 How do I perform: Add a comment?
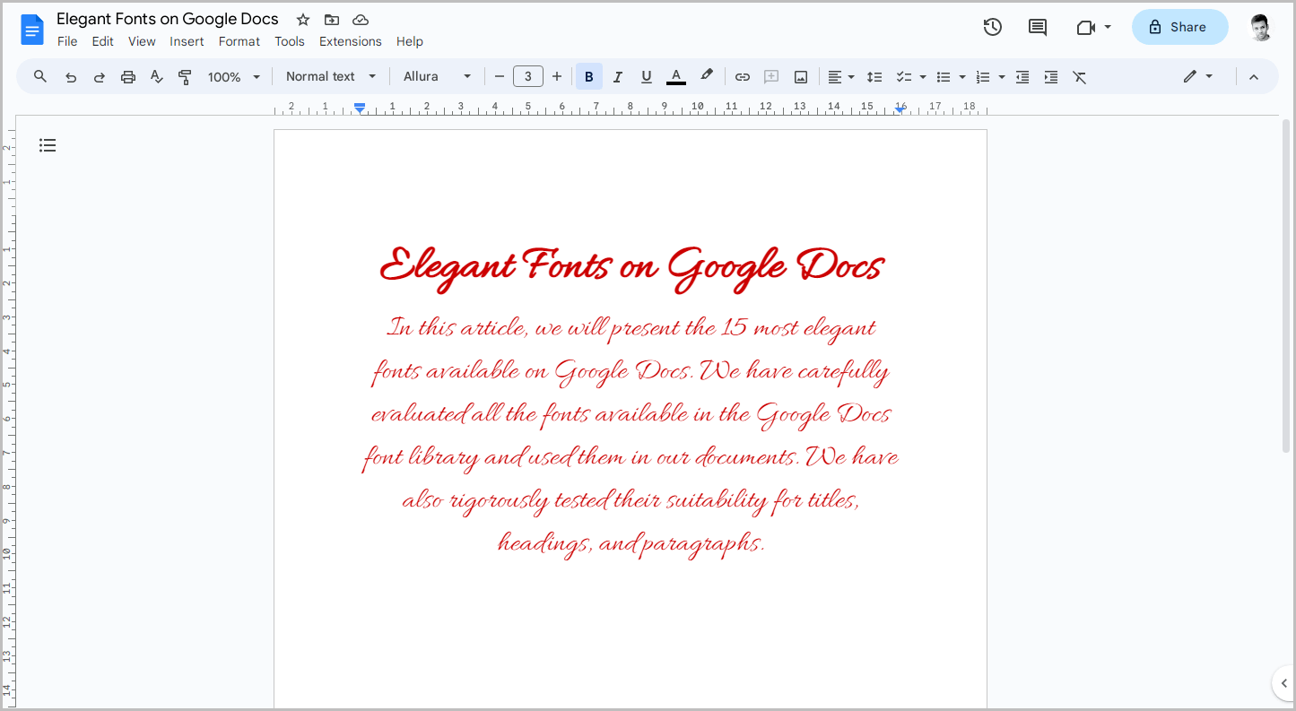tap(770, 76)
